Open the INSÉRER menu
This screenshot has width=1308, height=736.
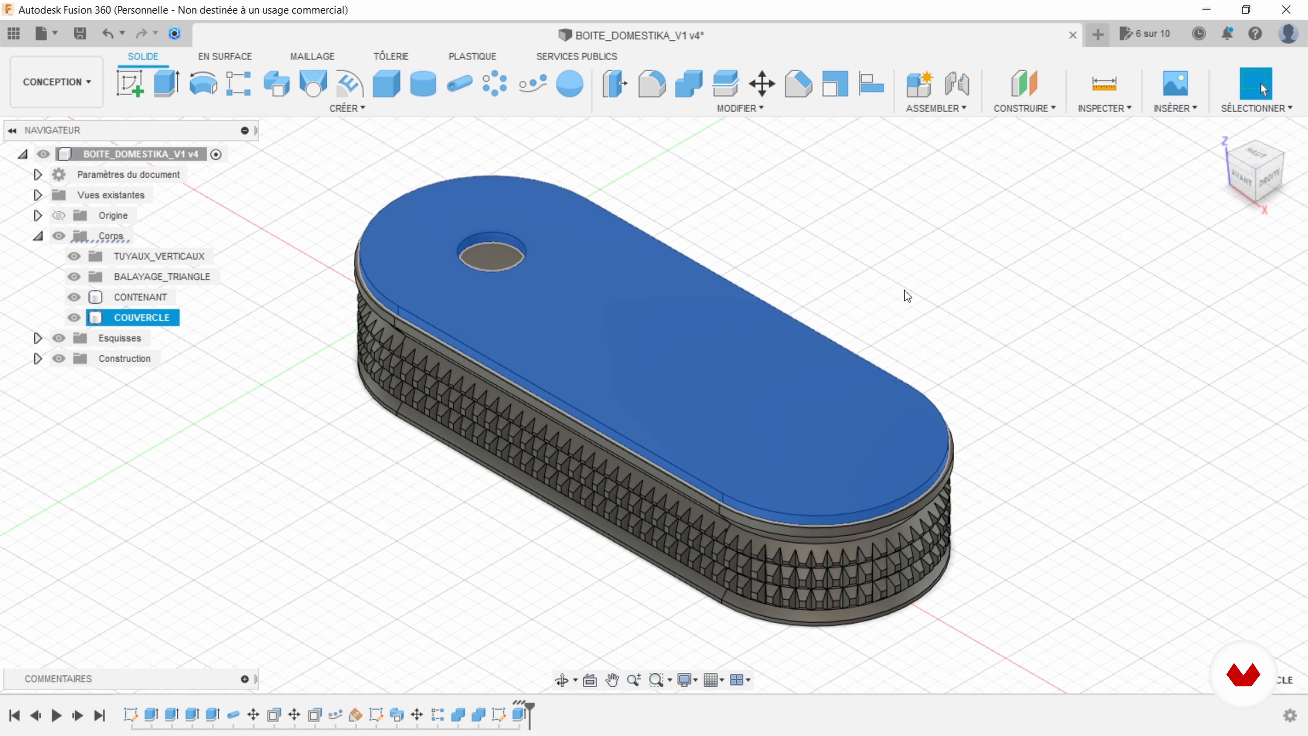pos(1175,108)
